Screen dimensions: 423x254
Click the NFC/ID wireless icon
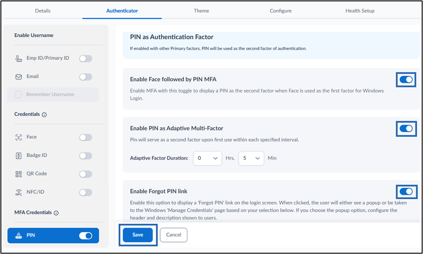[x=18, y=192]
